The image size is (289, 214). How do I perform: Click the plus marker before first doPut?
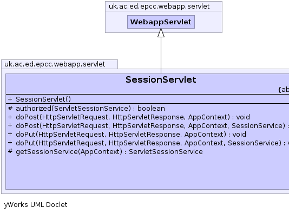pos(10,135)
